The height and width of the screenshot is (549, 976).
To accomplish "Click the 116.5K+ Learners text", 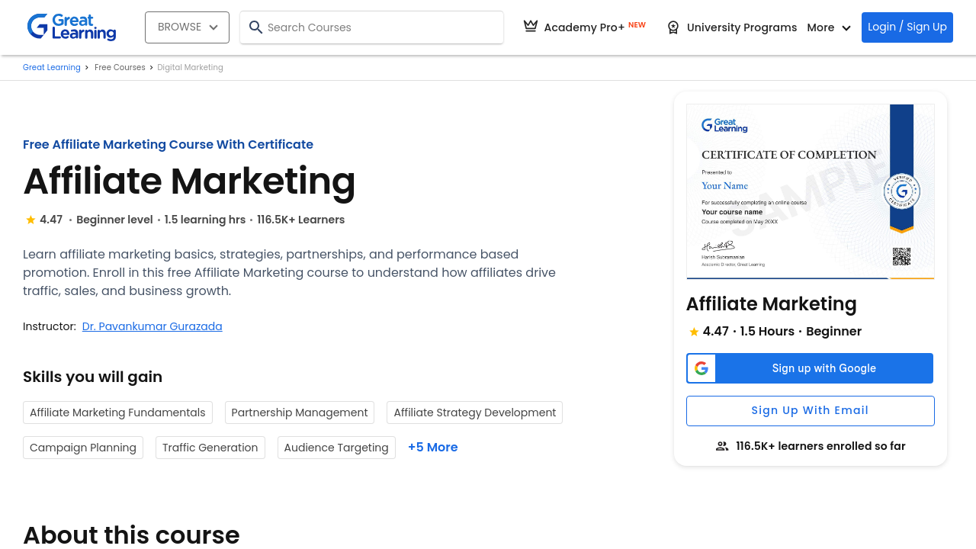I will tap(300, 220).
